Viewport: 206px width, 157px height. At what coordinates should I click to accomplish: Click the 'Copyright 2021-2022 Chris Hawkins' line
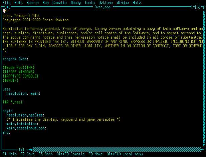[35, 20]
